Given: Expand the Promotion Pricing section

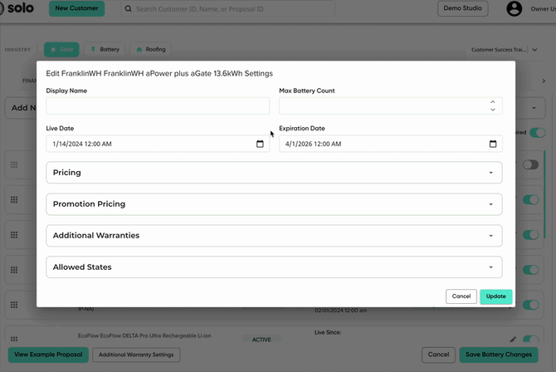Looking at the screenshot, I should click(274, 204).
